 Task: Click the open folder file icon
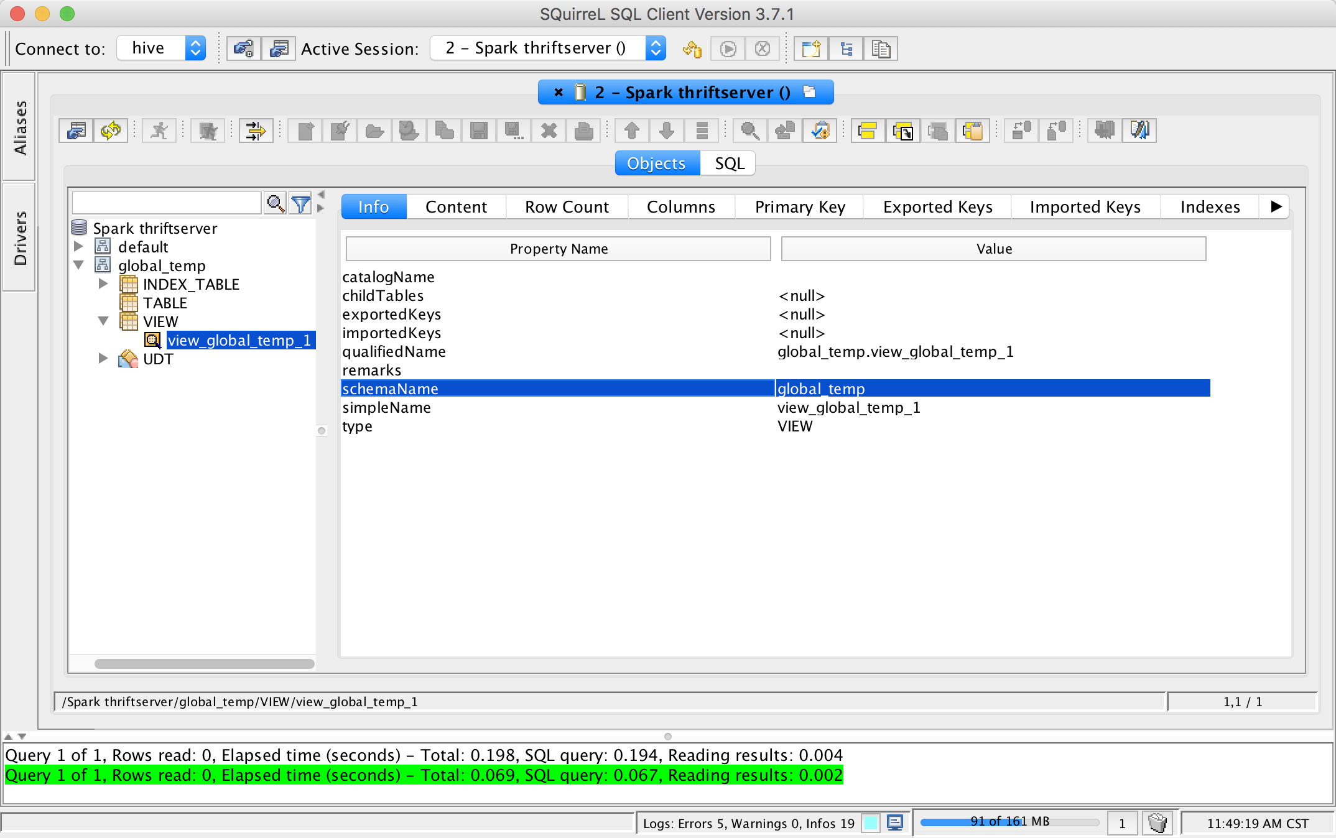374,131
